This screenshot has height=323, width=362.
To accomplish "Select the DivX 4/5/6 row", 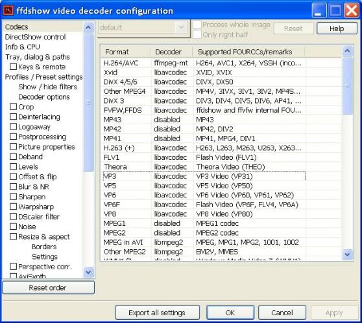I will tap(204, 82).
